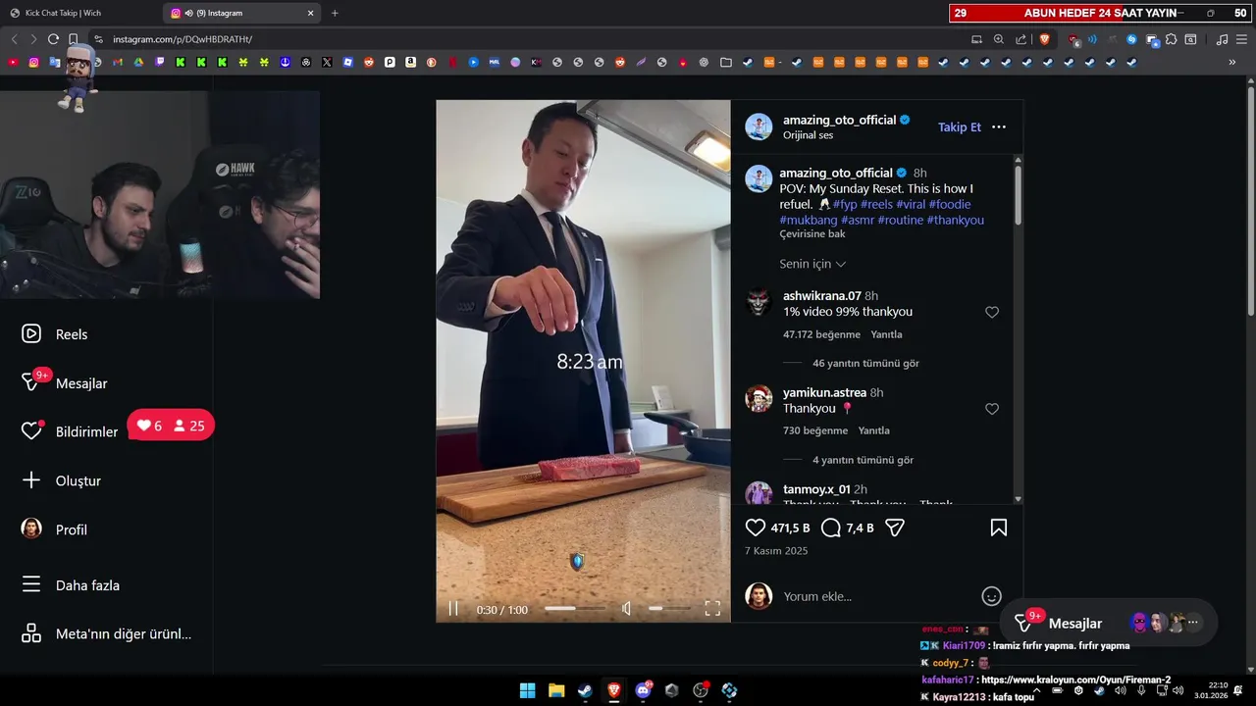The height and width of the screenshot is (706, 1256).
Task: Open Brave Shields lion icon
Action: point(1045,39)
